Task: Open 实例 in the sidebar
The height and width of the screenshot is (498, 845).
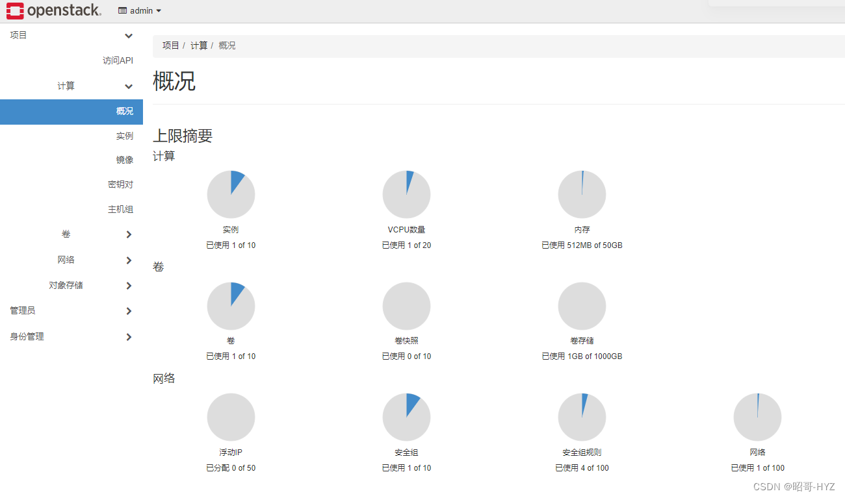Action: pyautogui.click(x=125, y=136)
